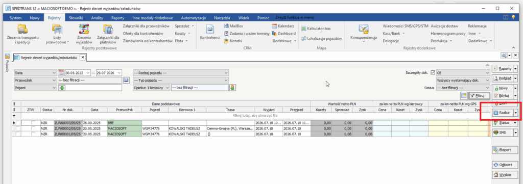The width and height of the screenshot is (523, 184).
Task: Expand the arrow beside Raporty button
Action: 515,68
